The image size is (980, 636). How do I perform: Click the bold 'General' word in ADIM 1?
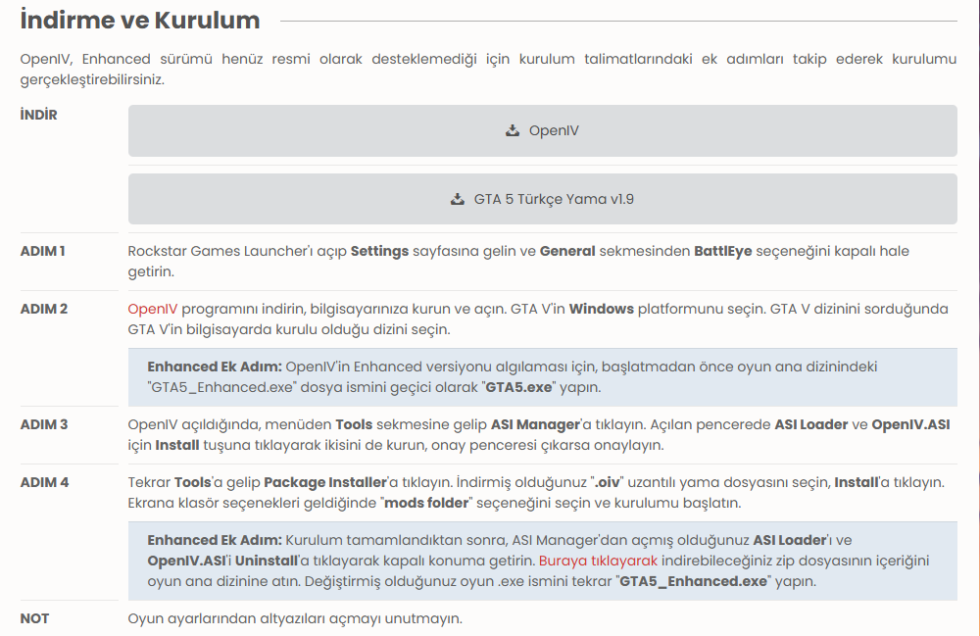pyautogui.click(x=567, y=251)
